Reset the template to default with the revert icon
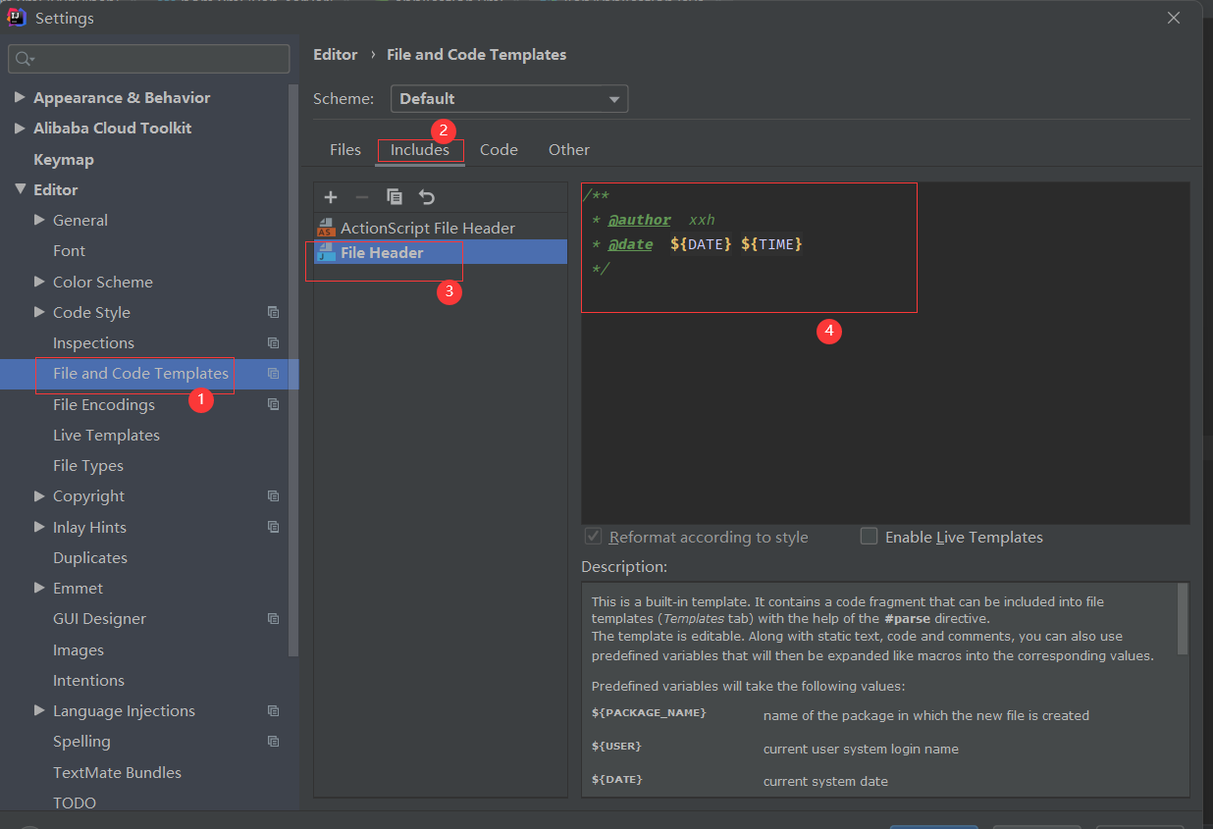The image size is (1213, 829). click(426, 197)
